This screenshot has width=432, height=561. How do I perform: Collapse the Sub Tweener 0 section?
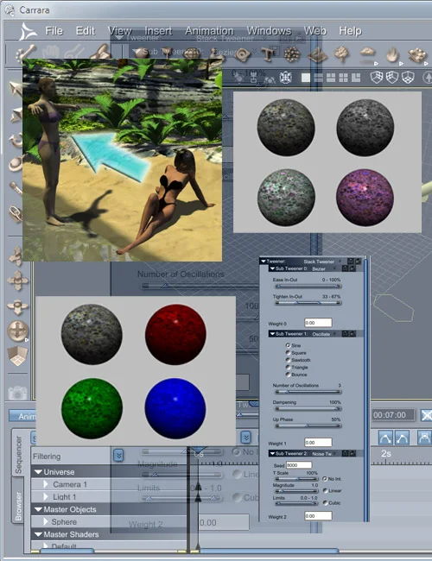(272, 268)
